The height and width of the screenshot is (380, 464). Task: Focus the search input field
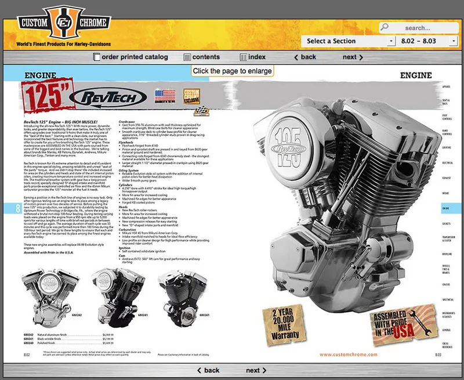pyautogui.click(x=419, y=28)
